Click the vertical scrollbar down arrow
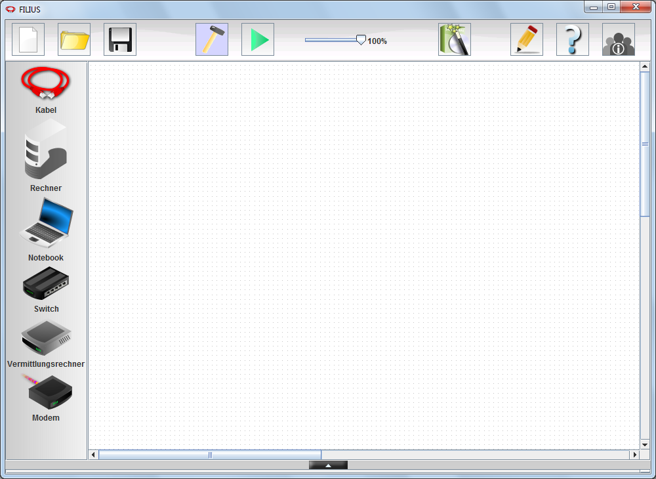Screen dimensions: 656x479 coord(645,444)
